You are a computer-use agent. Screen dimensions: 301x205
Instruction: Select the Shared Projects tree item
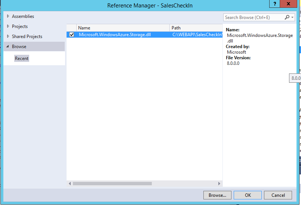27,37
